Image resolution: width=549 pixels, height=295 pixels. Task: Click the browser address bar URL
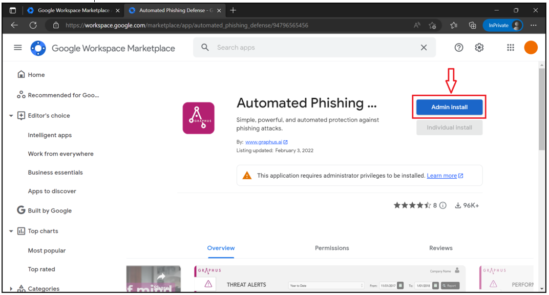[x=187, y=25]
